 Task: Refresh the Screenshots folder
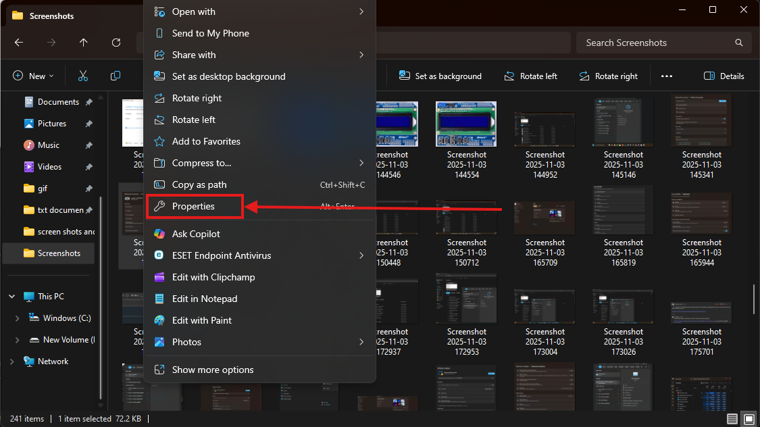(116, 43)
